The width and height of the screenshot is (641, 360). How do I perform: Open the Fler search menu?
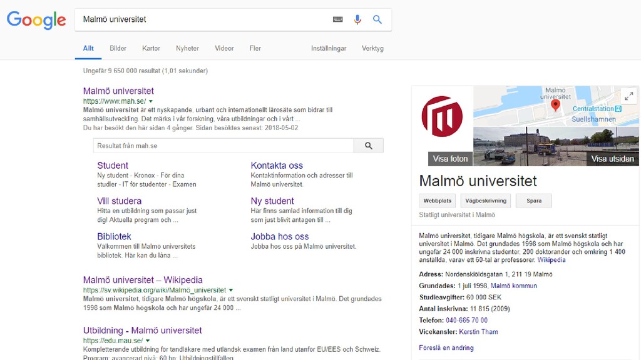point(255,48)
